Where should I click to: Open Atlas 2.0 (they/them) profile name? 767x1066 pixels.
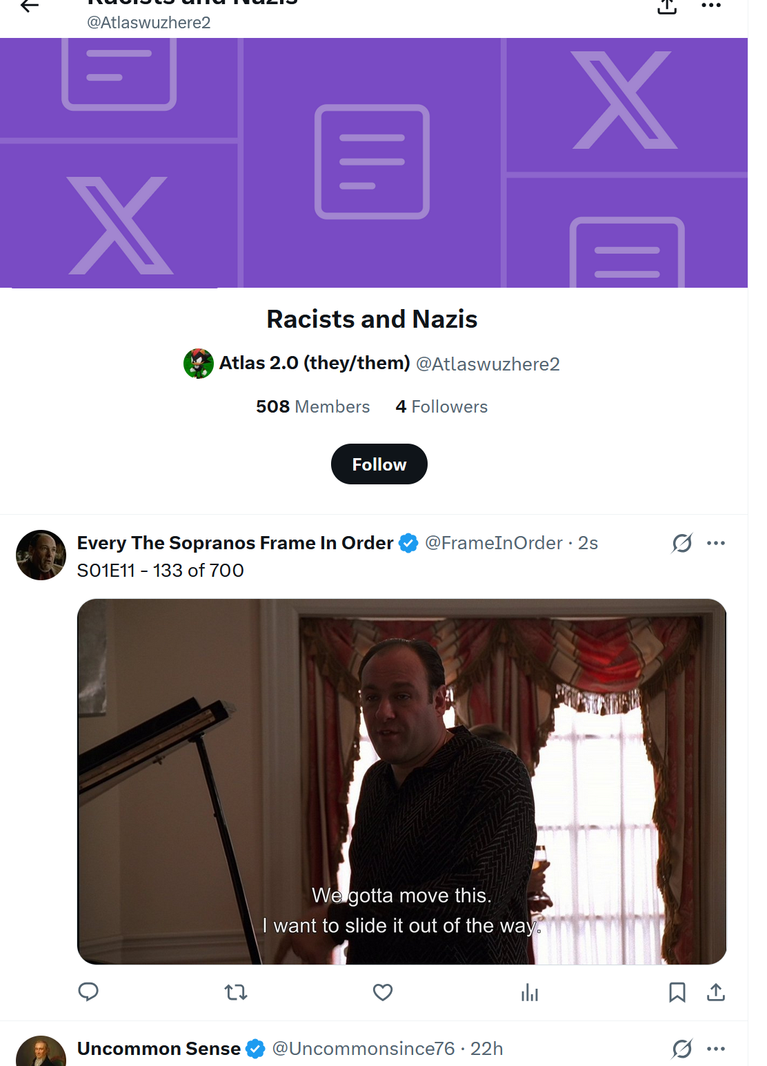[x=314, y=363]
